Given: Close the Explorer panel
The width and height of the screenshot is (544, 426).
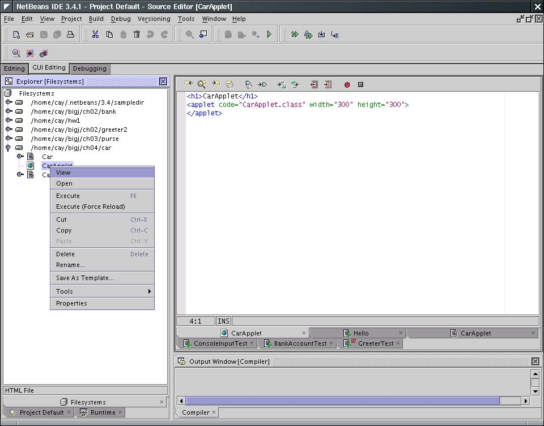Looking at the screenshot, I should (x=163, y=81).
